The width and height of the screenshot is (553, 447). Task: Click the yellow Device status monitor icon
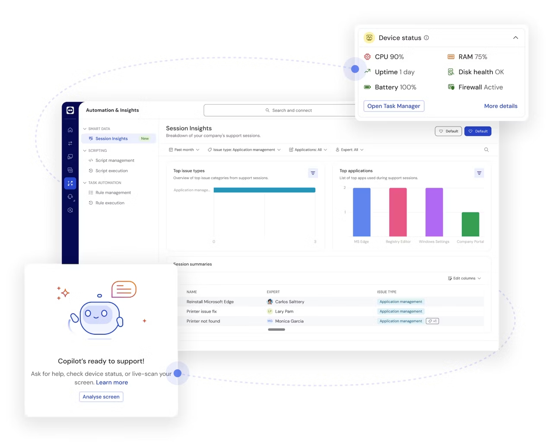point(369,38)
